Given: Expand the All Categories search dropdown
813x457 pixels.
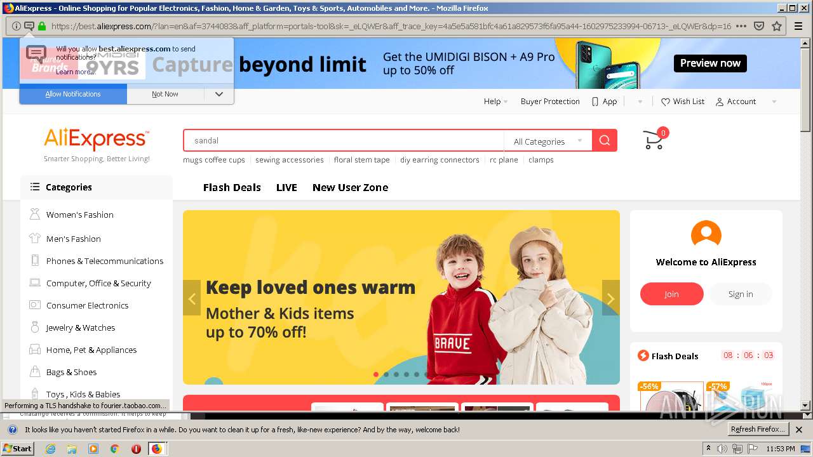Looking at the screenshot, I should coord(548,141).
